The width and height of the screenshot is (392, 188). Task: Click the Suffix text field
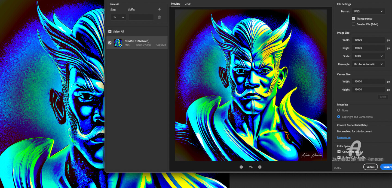[141, 17]
